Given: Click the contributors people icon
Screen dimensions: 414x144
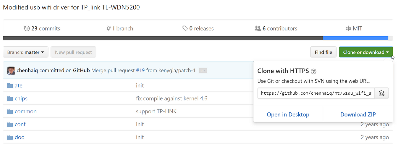Looking at the screenshot, I should pos(258,28).
